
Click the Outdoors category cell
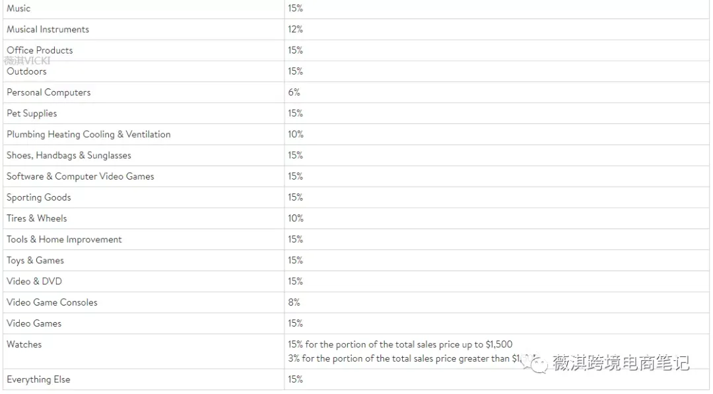(x=144, y=71)
